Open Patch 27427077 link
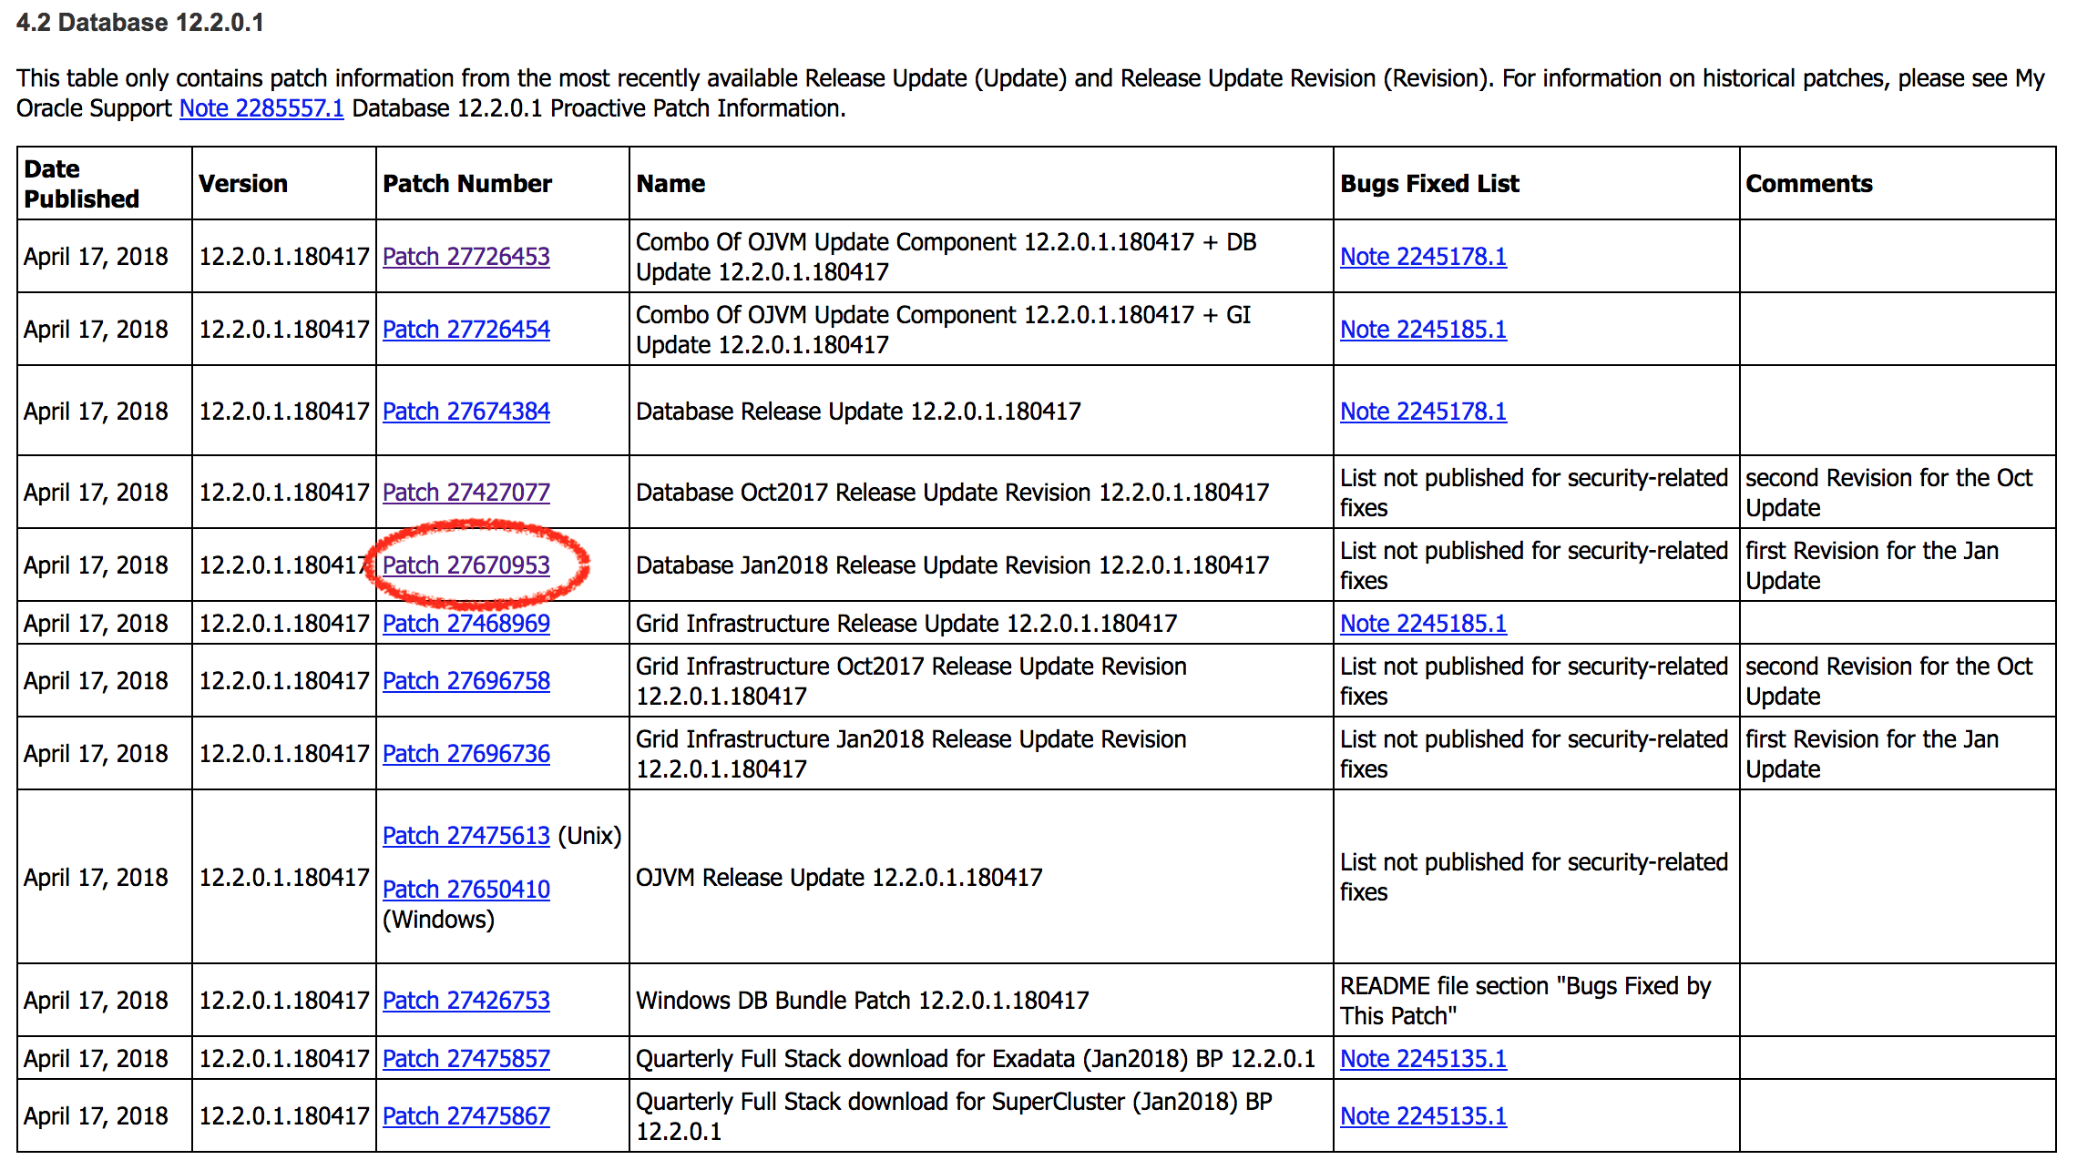Screen dimensions: 2077x1160 tap(466, 493)
